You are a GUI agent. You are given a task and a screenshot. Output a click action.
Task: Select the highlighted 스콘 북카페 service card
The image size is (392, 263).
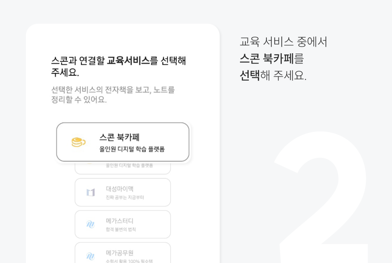pyautogui.click(x=123, y=142)
